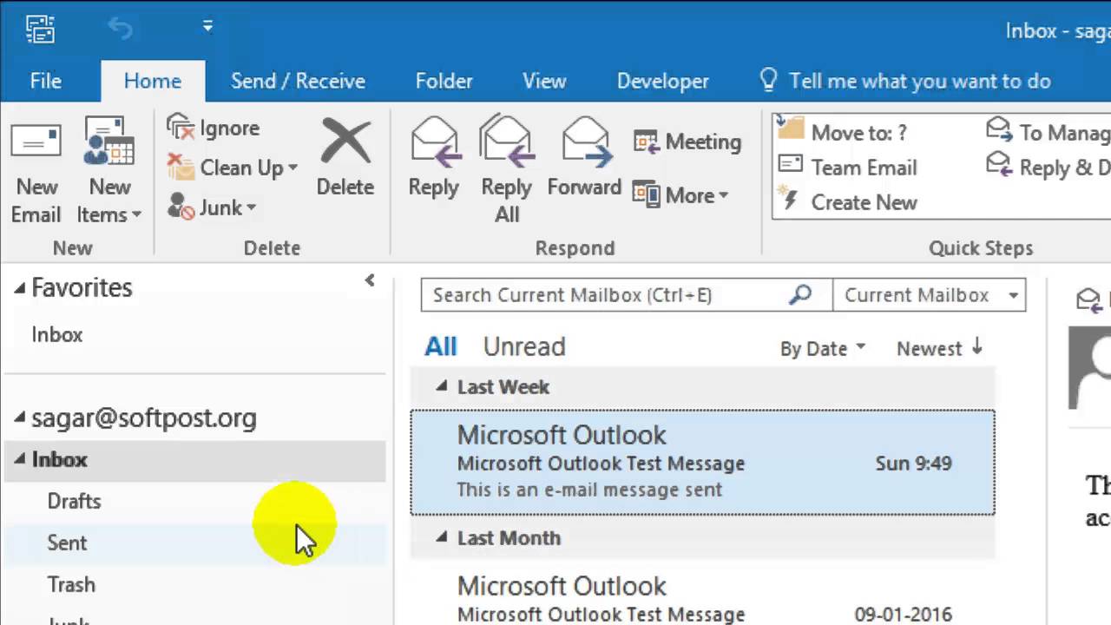Toggle the Newest sort order
The height and width of the screenshot is (625, 1111).
939,348
